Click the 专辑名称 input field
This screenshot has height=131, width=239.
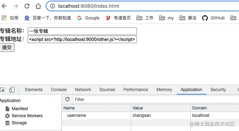click(x=82, y=31)
